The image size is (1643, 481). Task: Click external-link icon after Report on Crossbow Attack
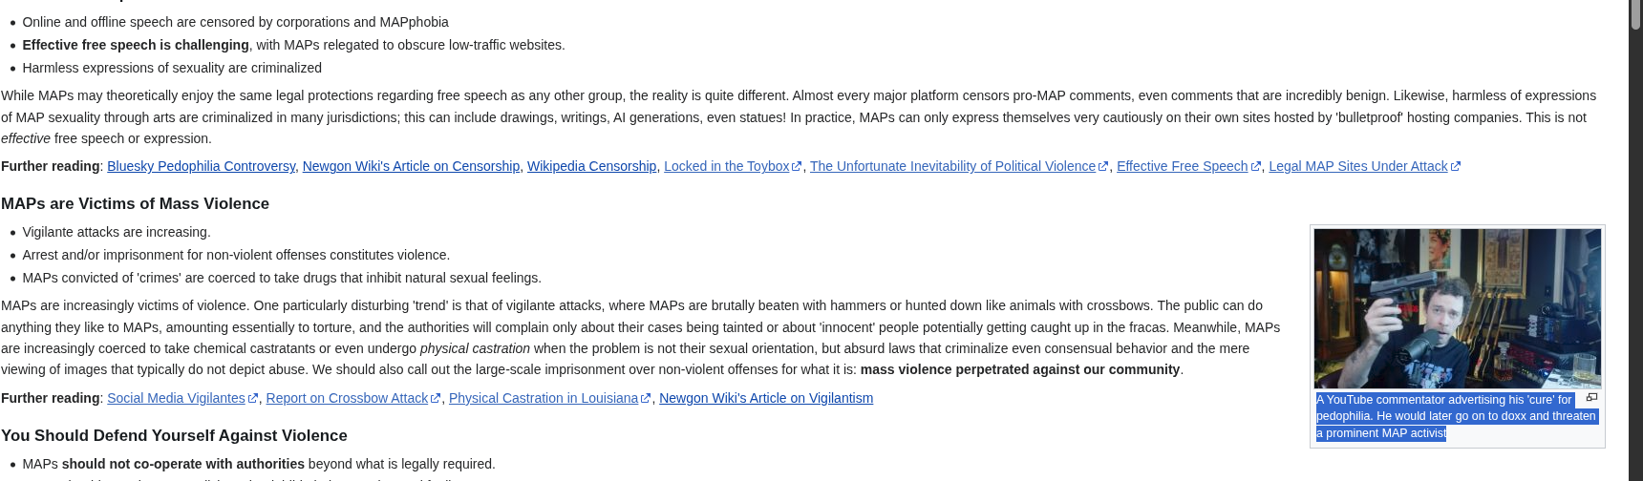click(x=436, y=399)
